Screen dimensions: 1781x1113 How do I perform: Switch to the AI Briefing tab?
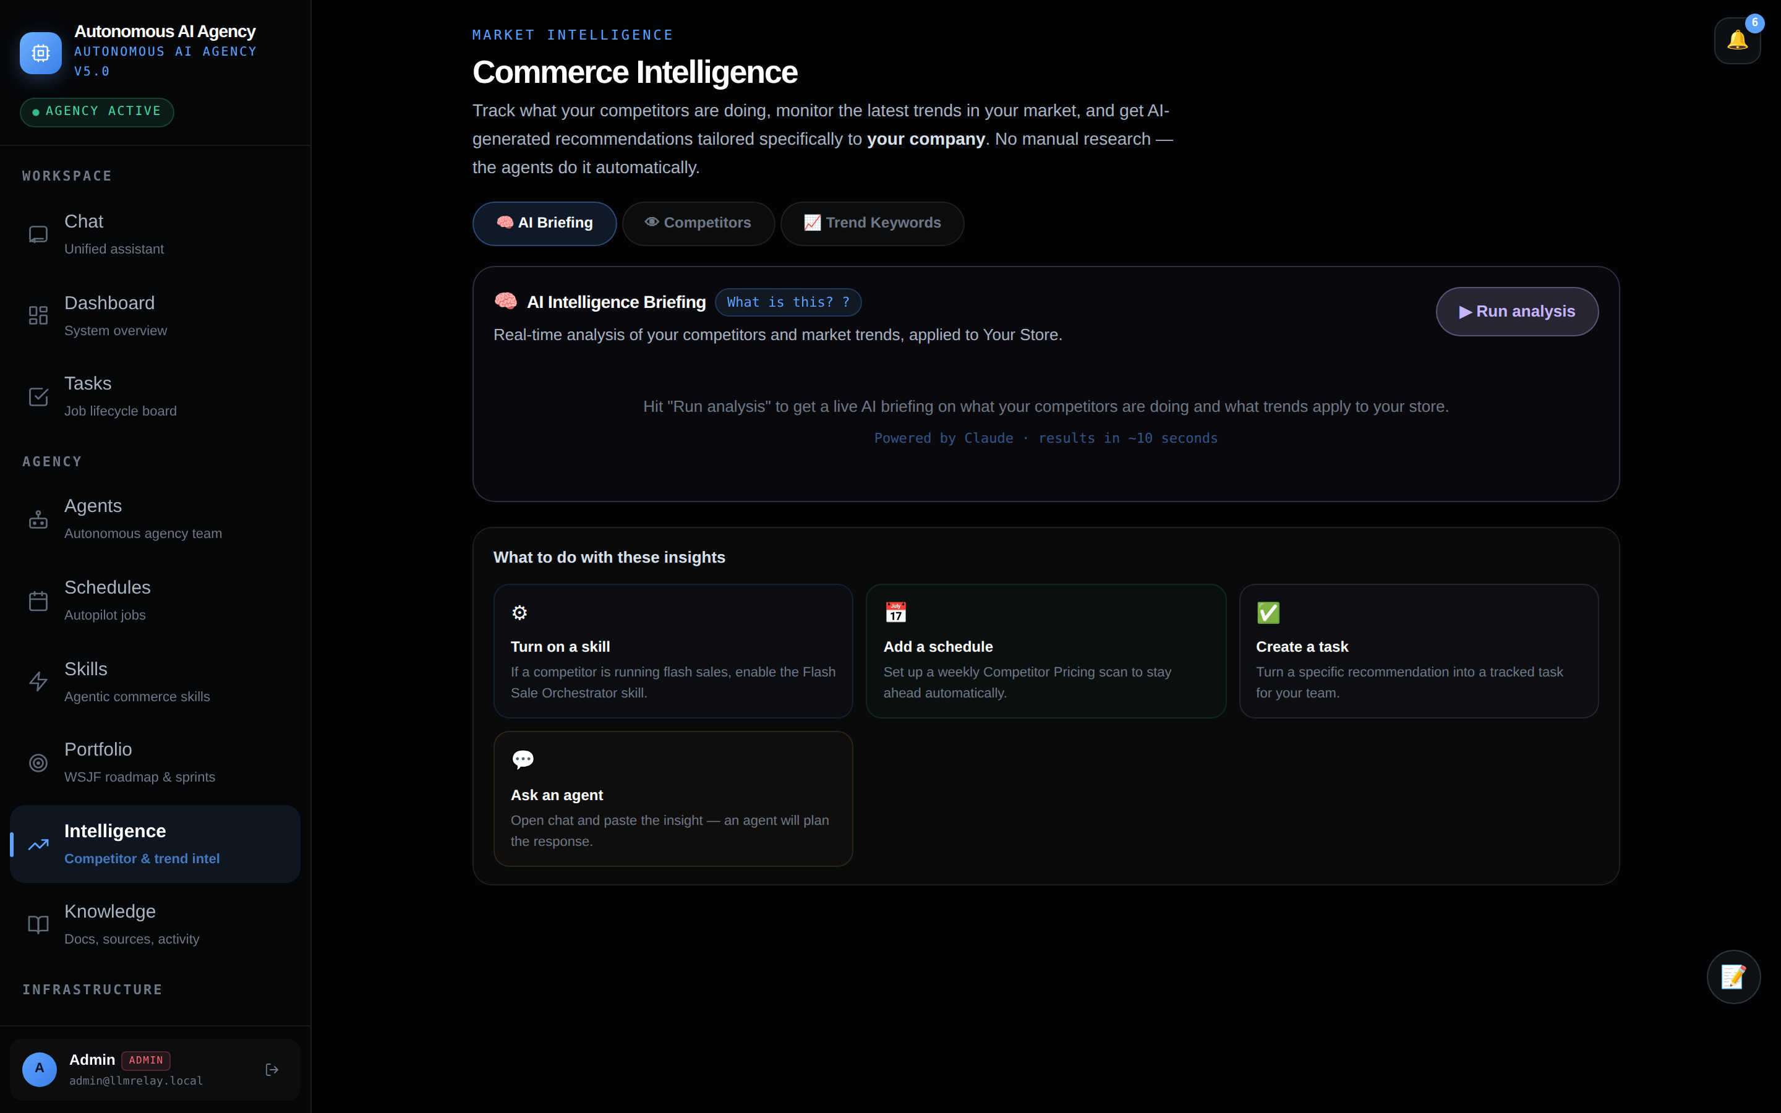click(x=545, y=223)
